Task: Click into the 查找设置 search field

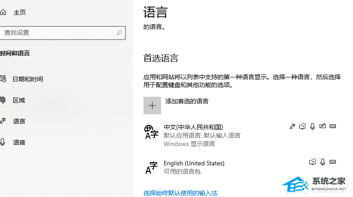Action: [63, 33]
